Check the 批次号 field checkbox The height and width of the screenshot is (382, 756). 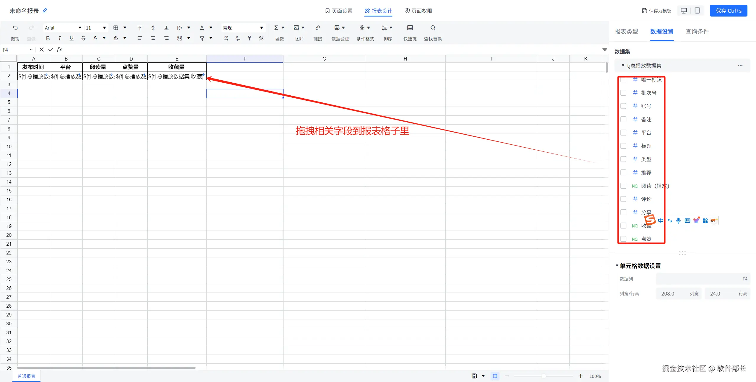623,93
